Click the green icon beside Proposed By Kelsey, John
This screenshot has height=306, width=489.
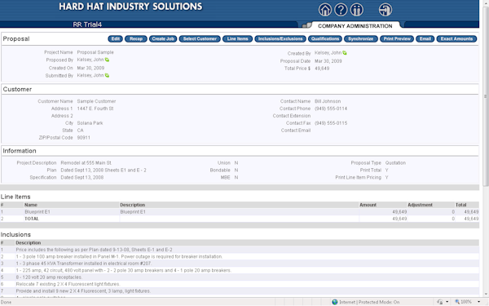tap(107, 60)
